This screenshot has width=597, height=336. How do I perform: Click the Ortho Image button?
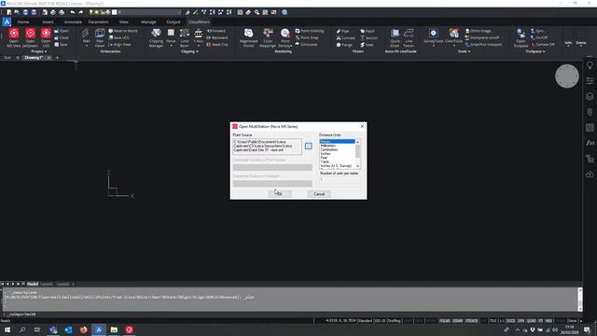click(x=479, y=31)
